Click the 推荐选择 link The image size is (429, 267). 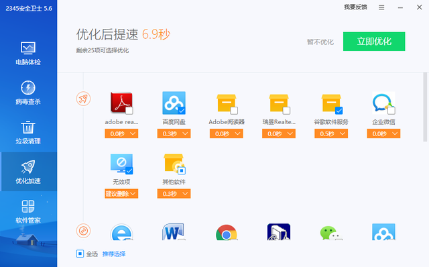(114, 254)
